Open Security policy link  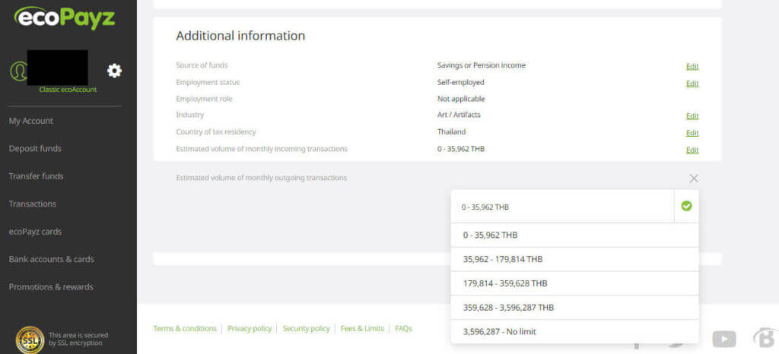306,329
